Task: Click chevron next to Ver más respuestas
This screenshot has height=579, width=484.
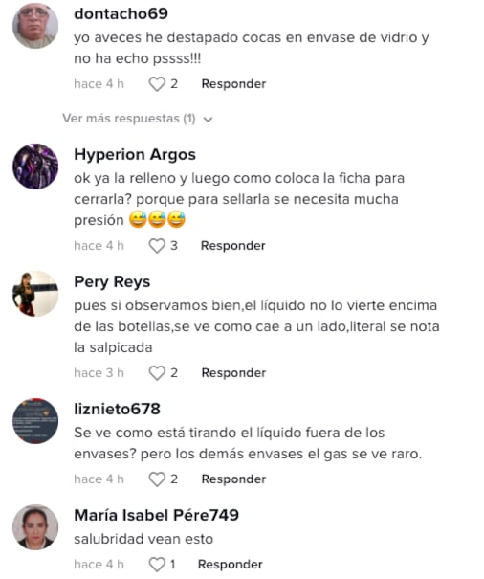Action: click(x=209, y=120)
